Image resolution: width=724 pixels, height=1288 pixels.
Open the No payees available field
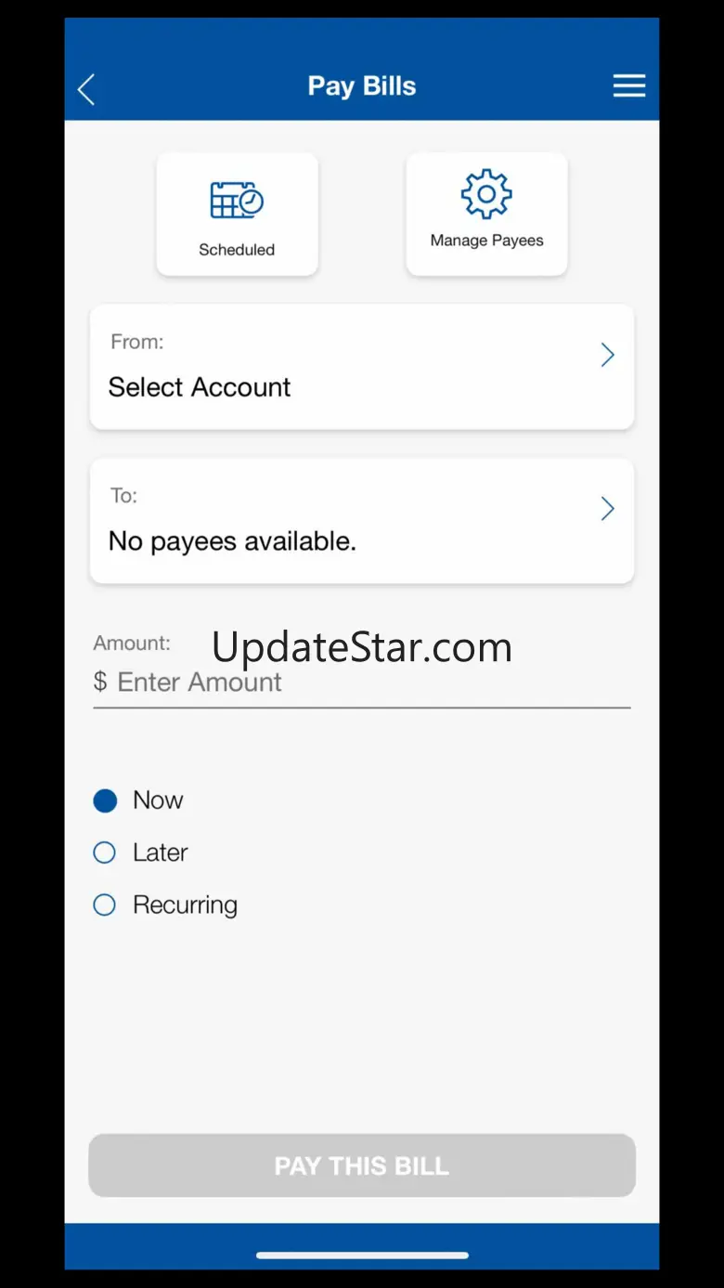pyautogui.click(x=362, y=521)
